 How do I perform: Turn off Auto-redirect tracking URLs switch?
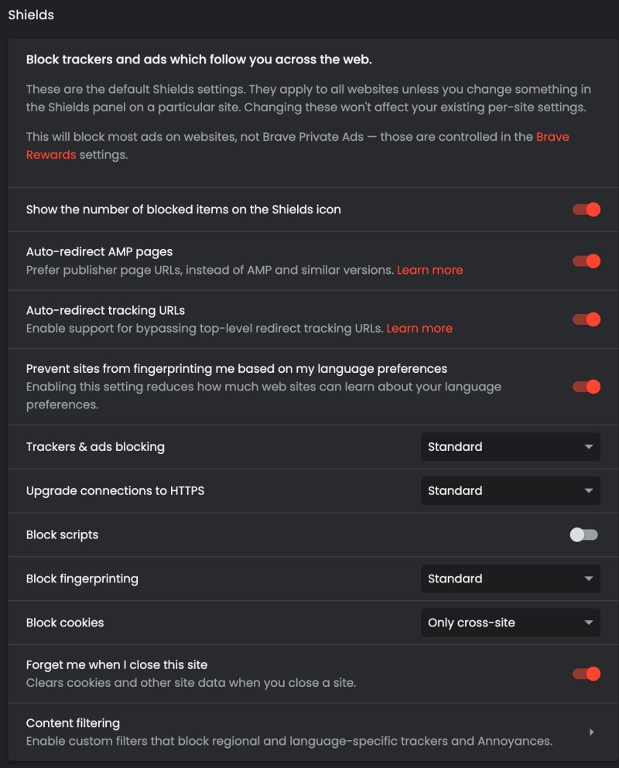click(587, 319)
